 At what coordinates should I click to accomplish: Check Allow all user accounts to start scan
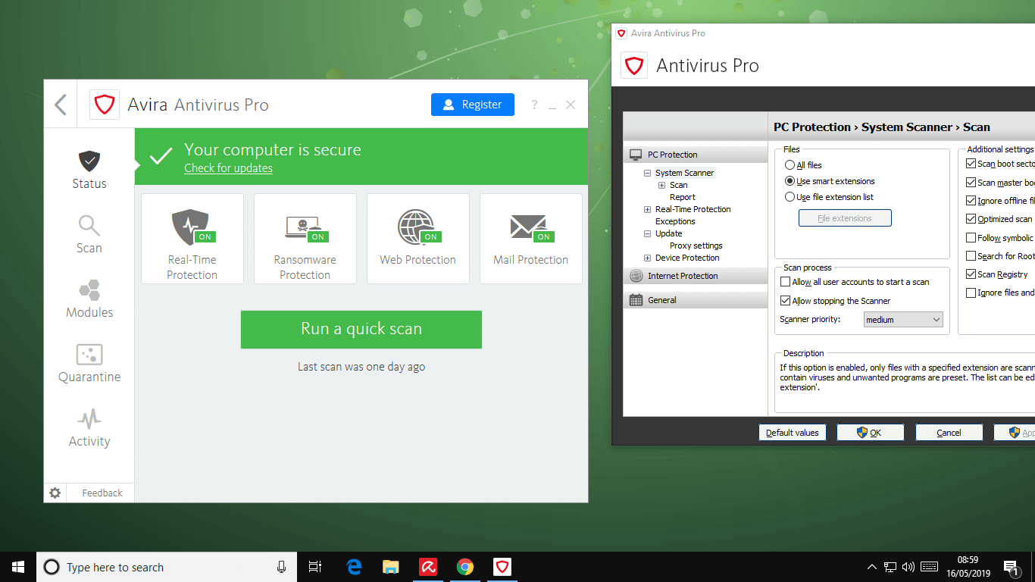tap(786, 282)
